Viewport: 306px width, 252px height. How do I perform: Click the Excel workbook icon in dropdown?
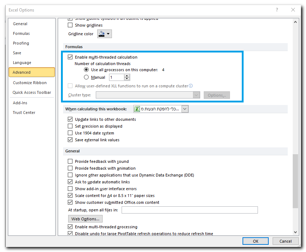coord(137,109)
